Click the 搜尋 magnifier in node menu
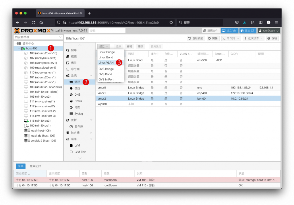294x205 pixels. pyautogui.click(x=68, y=50)
